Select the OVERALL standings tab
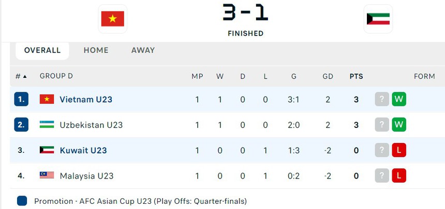Screen dimensions: 445x209 click(x=42, y=50)
